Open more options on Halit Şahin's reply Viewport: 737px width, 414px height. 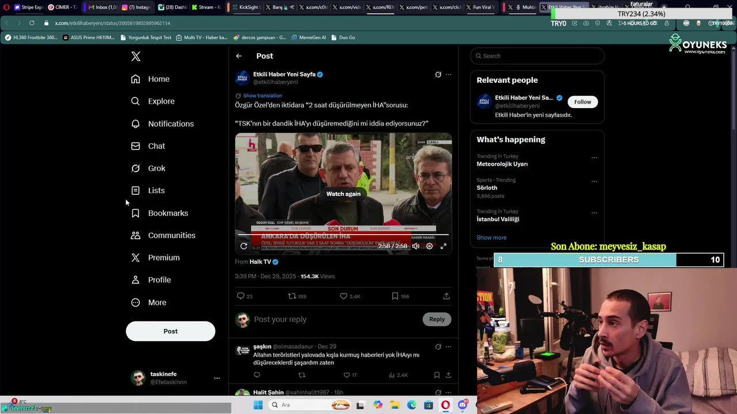449,393
